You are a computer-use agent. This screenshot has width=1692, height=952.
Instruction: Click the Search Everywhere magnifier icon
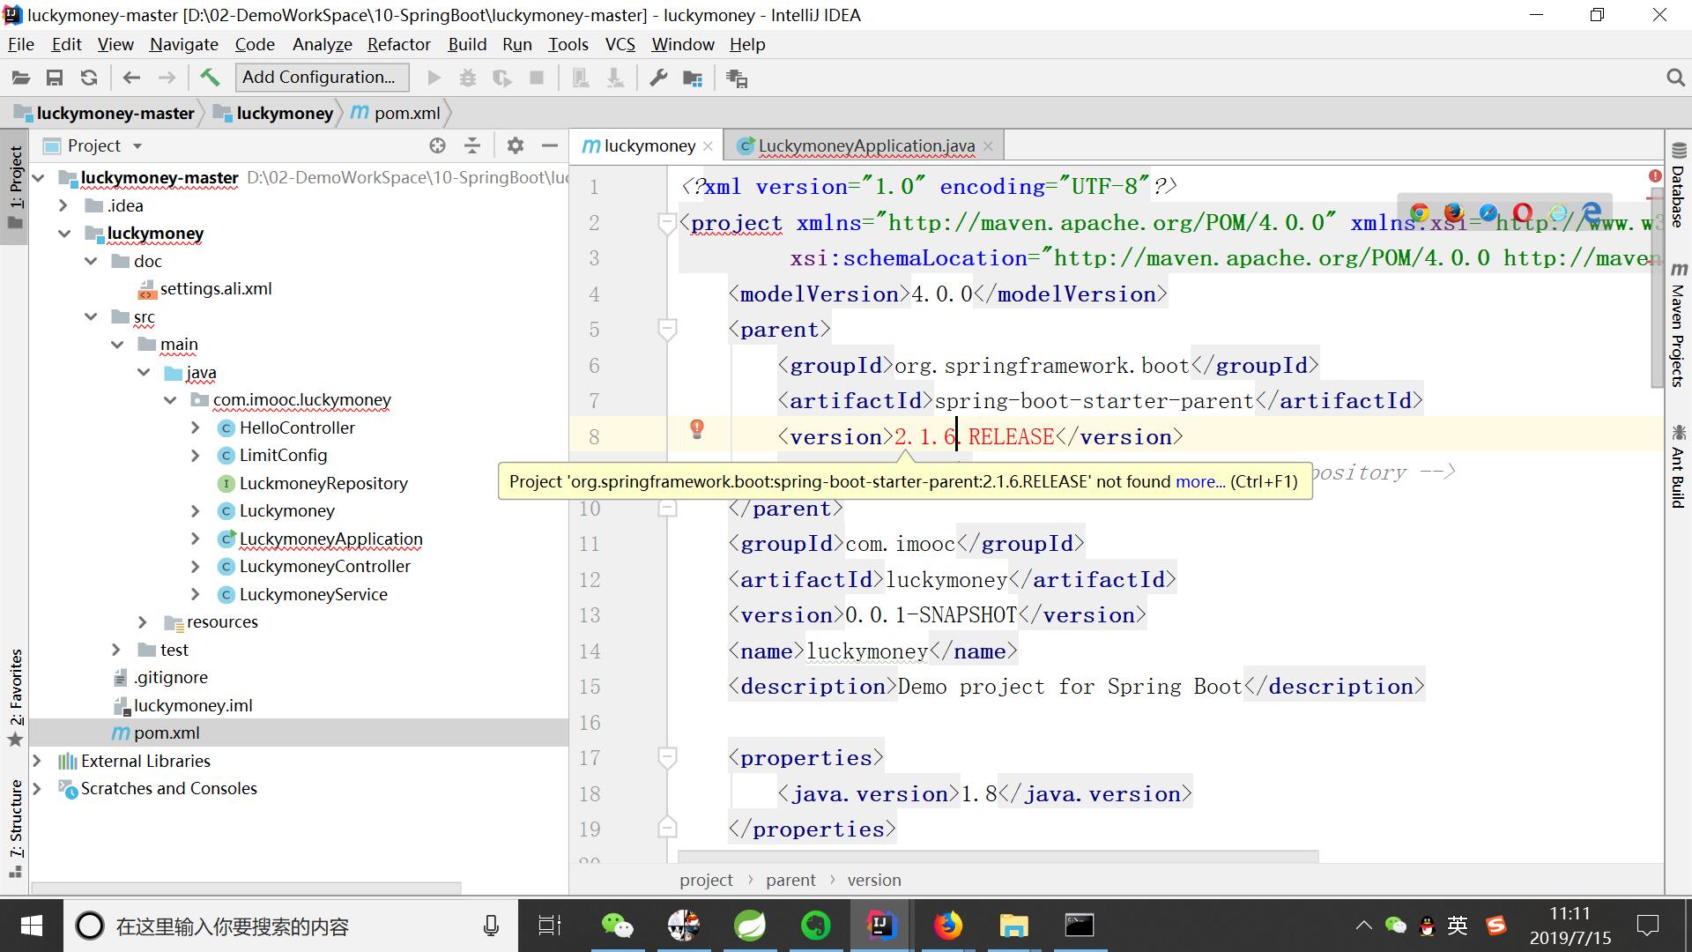click(x=1675, y=78)
